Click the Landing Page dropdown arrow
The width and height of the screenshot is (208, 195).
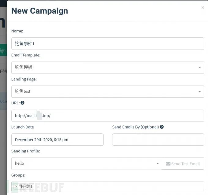point(199,92)
